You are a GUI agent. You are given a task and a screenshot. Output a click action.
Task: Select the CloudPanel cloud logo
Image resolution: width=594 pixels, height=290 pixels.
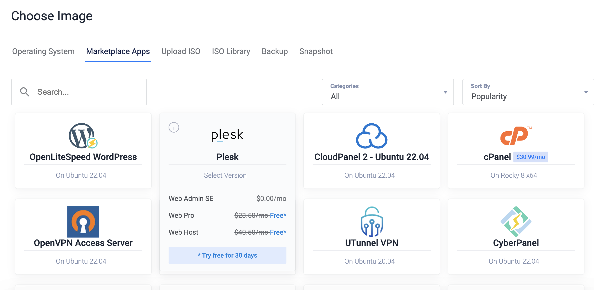(372, 136)
